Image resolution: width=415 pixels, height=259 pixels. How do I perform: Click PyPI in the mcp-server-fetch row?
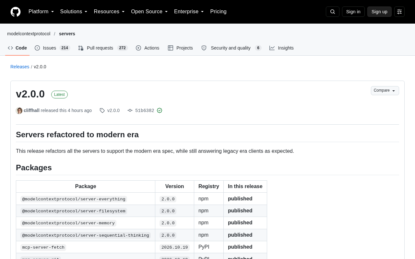pyautogui.click(x=204, y=247)
